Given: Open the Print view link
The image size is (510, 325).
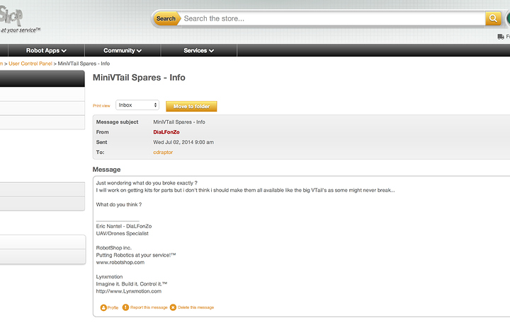Looking at the screenshot, I should click(101, 106).
